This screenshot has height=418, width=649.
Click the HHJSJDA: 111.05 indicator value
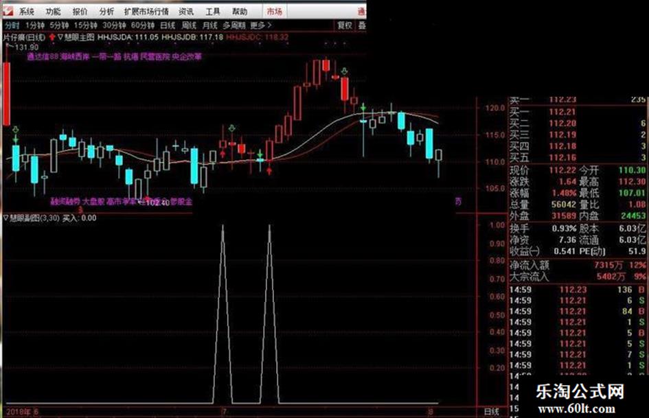click(128, 37)
